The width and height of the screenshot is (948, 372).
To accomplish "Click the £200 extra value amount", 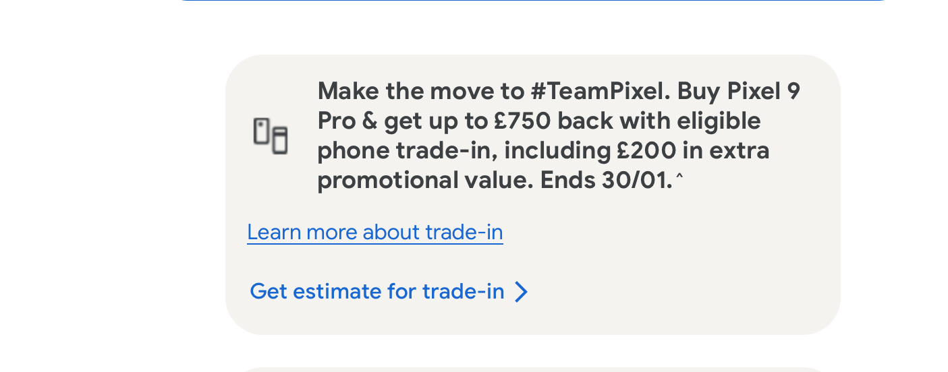I will tap(646, 151).
